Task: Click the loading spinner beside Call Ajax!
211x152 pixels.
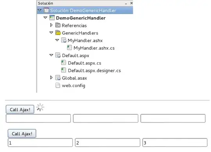Action: (x=40, y=107)
